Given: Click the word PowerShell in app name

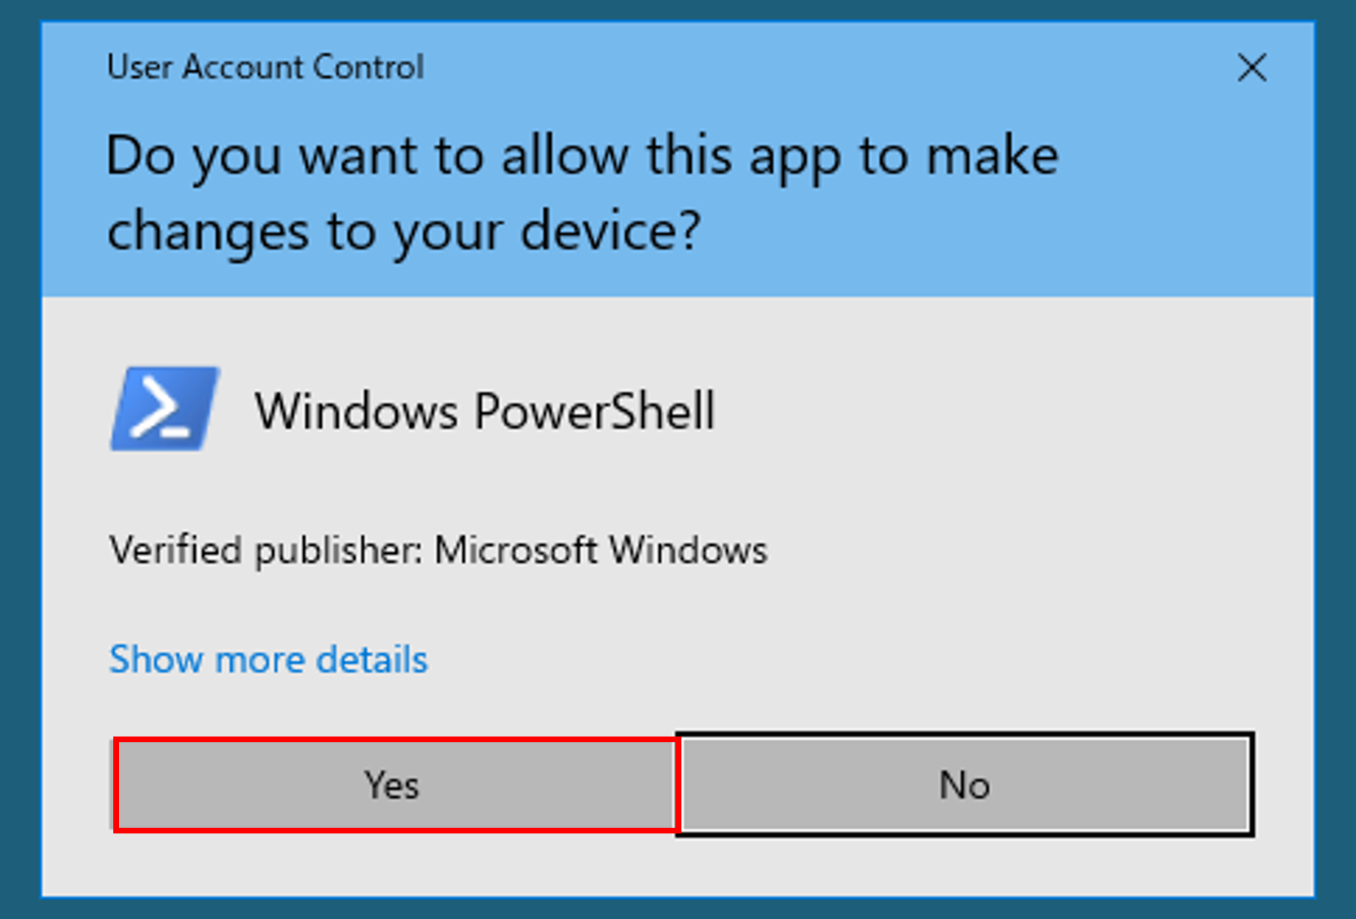Looking at the screenshot, I should coord(594,410).
